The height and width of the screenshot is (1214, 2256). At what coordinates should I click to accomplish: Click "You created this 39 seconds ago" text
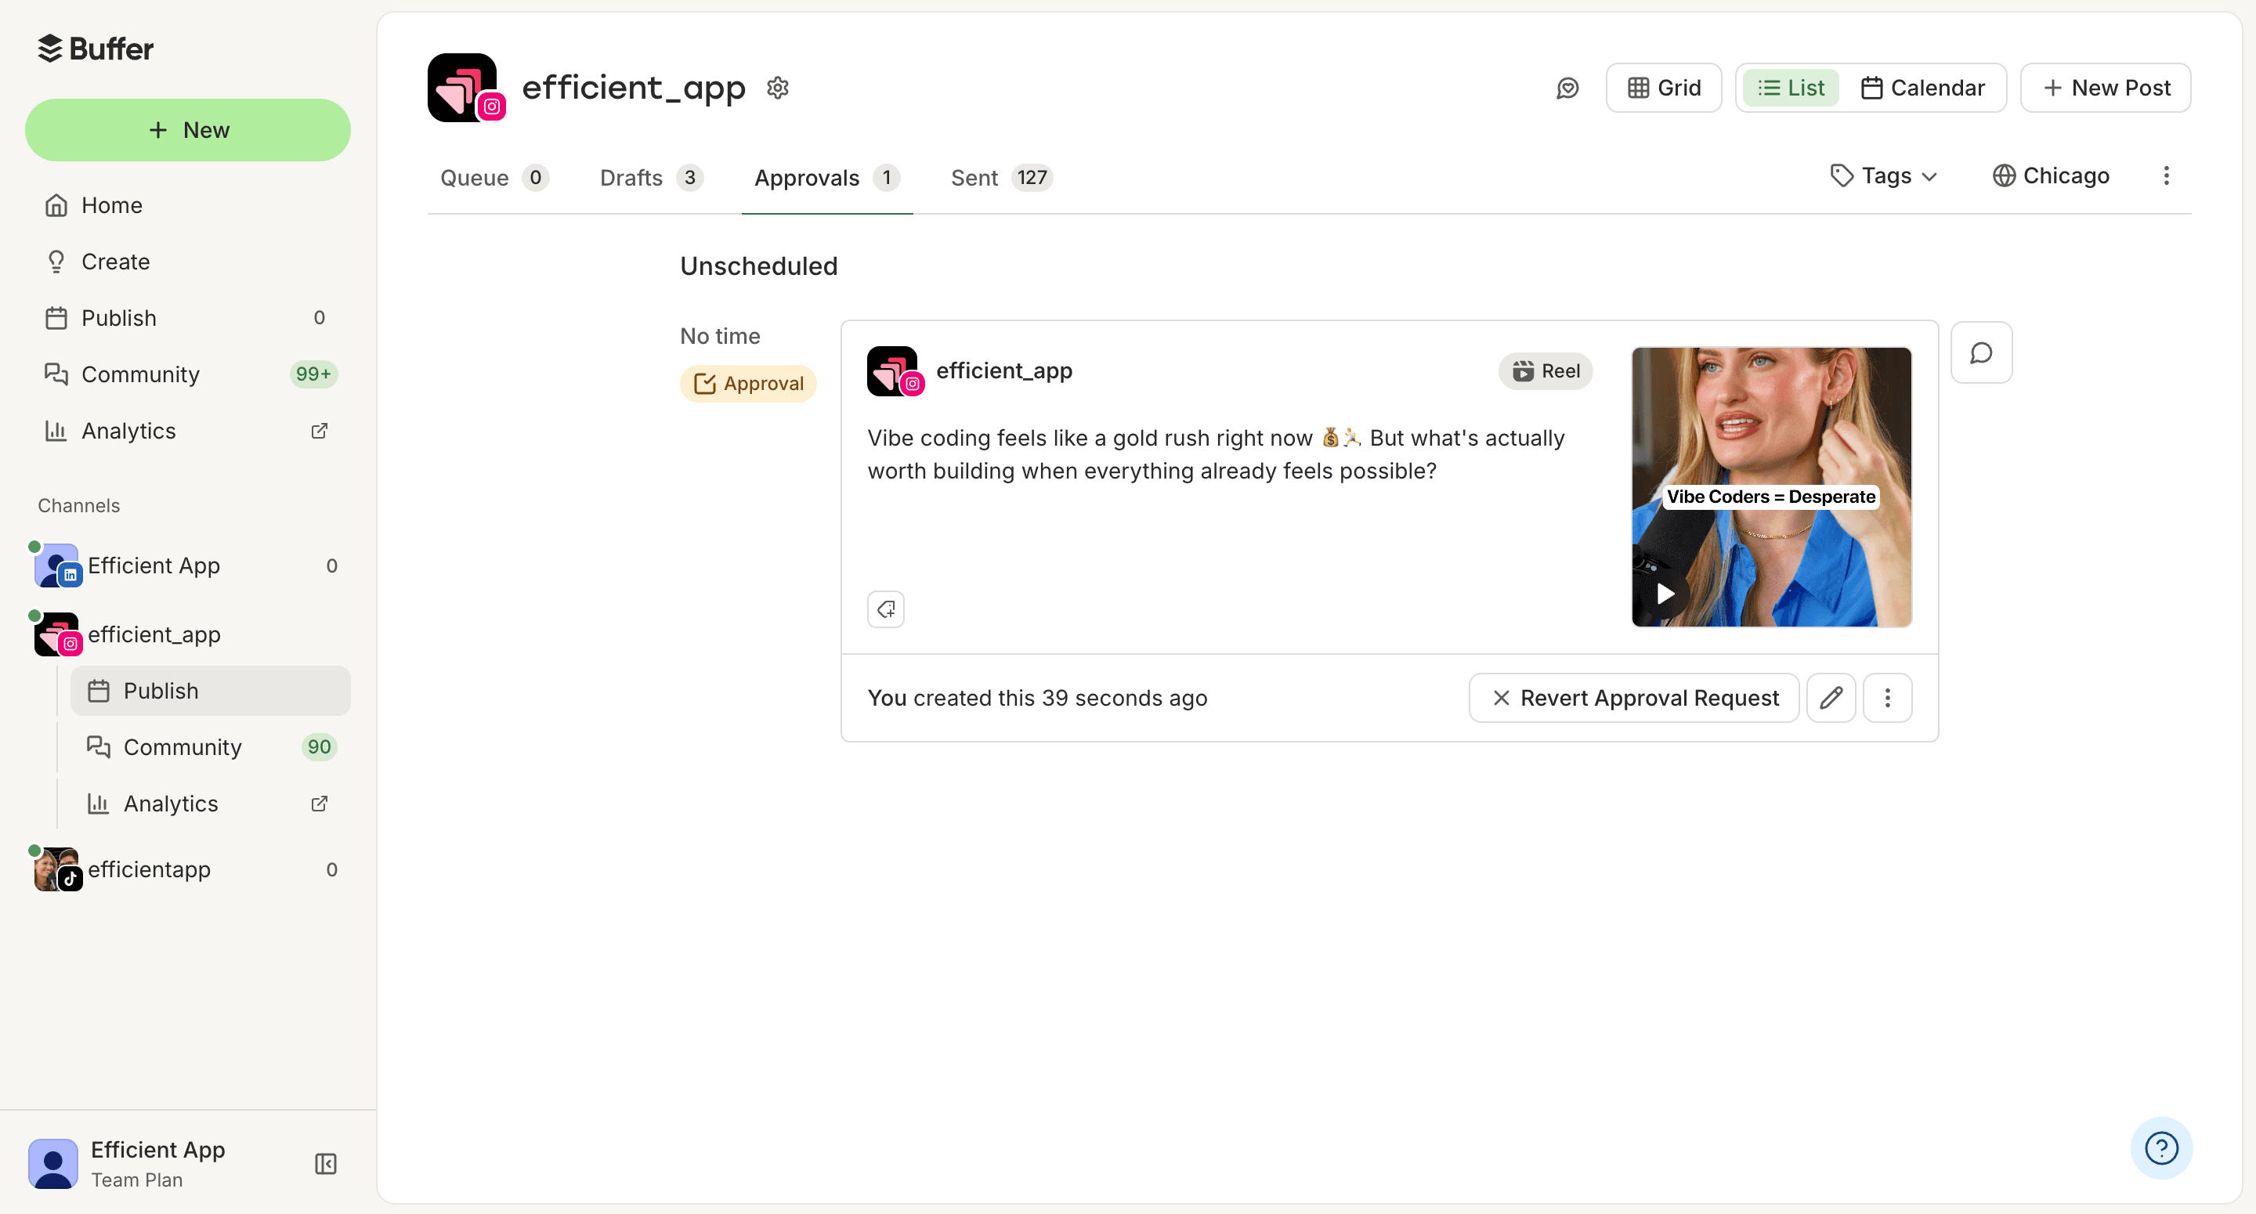point(1037,698)
